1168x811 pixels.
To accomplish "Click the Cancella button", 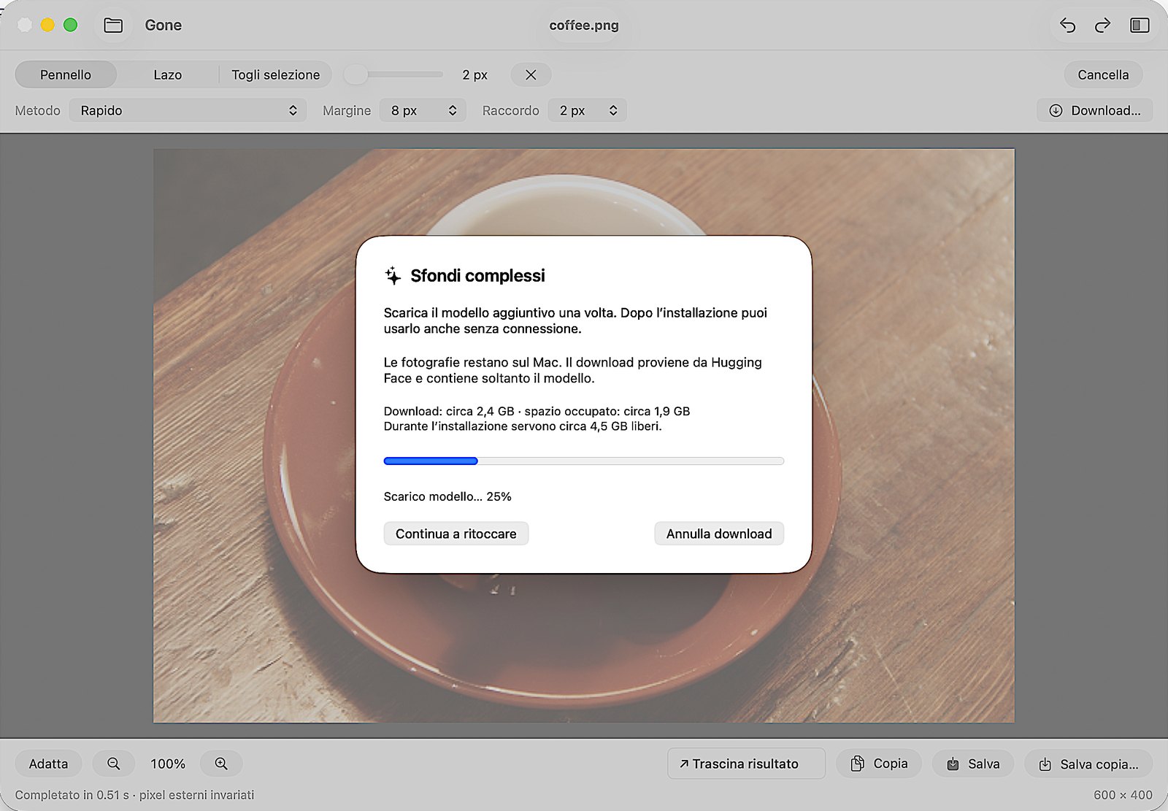I will pos(1103,74).
